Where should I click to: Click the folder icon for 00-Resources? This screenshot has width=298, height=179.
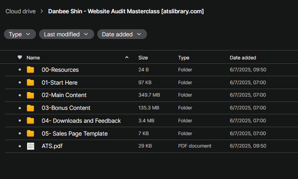pyautogui.click(x=30, y=70)
